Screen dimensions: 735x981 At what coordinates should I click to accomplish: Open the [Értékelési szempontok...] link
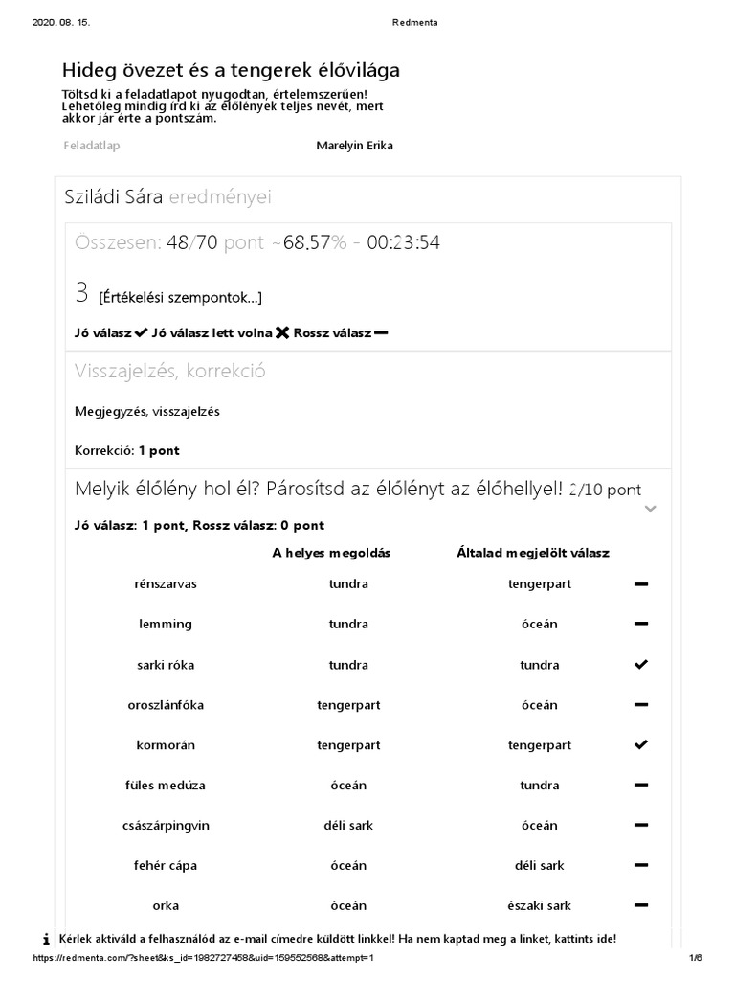181,297
